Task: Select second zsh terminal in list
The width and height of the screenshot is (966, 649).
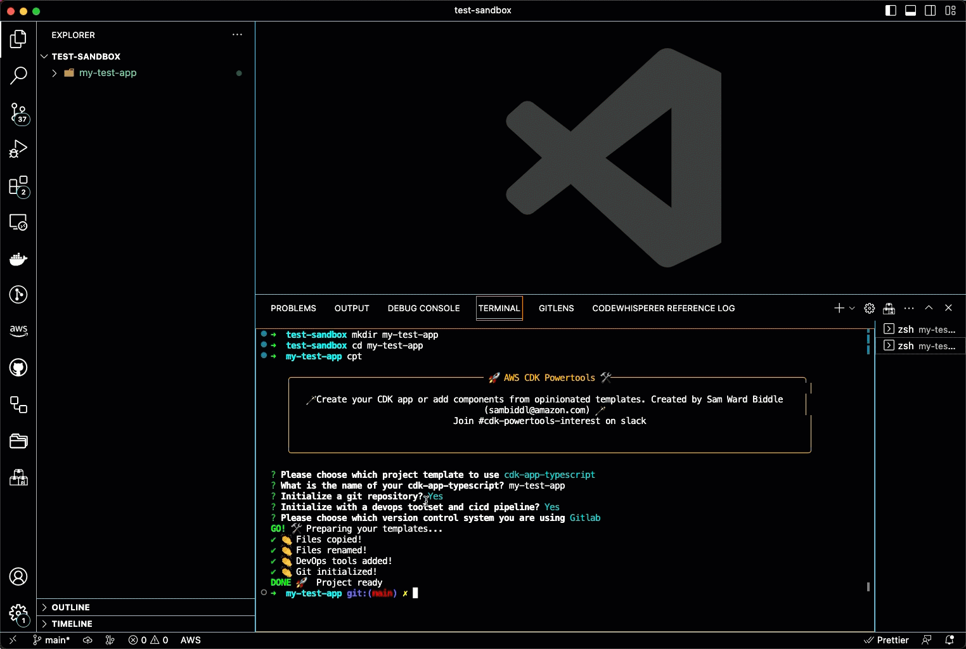Action: [x=920, y=345]
